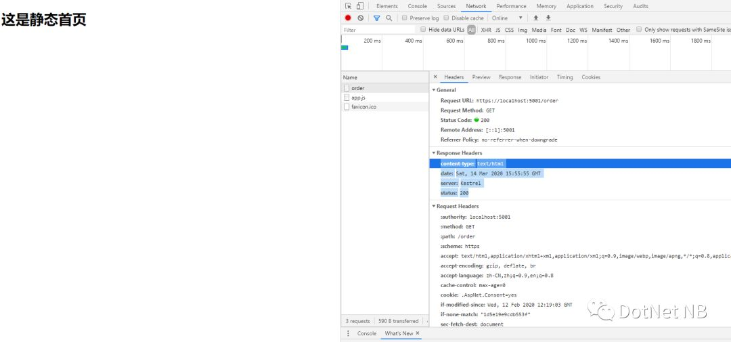Filter requests by Font

pos(556,29)
